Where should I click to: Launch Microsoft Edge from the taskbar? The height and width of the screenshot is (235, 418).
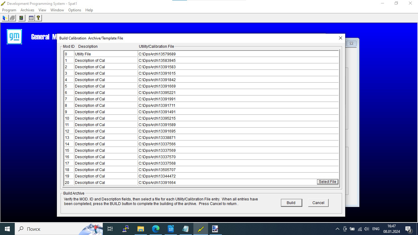click(x=156, y=229)
